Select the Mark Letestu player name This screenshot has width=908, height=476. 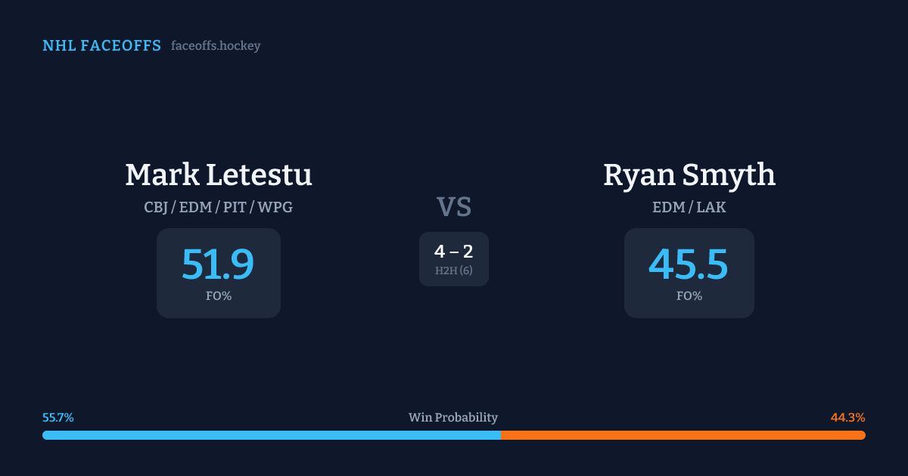point(219,175)
